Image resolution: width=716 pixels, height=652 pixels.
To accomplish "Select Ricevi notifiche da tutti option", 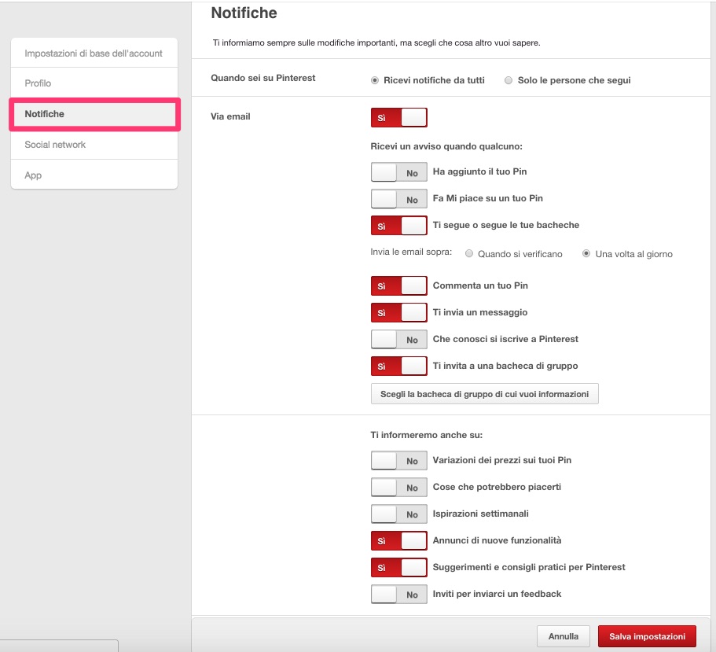I will [375, 80].
